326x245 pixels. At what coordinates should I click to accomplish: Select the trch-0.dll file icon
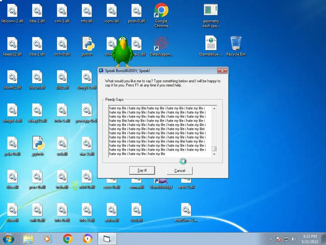coord(62,46)
